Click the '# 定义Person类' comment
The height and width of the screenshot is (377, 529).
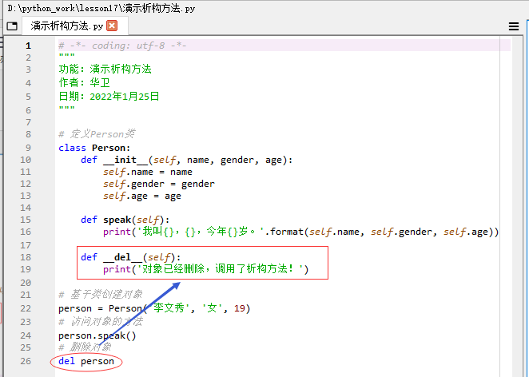pos(97,134)
